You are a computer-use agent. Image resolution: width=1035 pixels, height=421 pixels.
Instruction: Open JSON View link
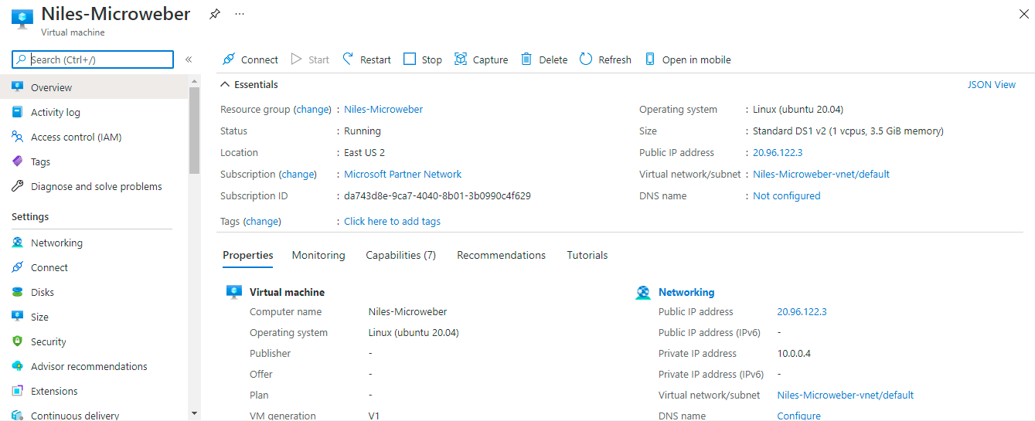(991, 85)
